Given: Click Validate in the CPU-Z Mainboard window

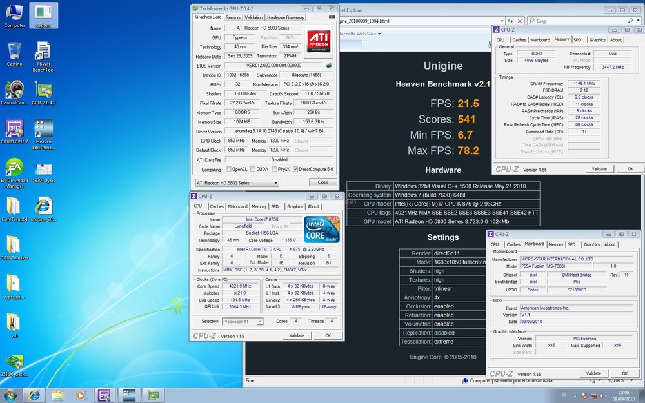Looking at the screenshot, I should (x=593, y=373).
